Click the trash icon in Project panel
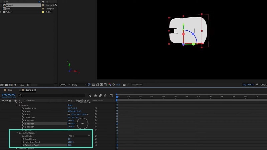267x150 pixels. pos(28,85)
